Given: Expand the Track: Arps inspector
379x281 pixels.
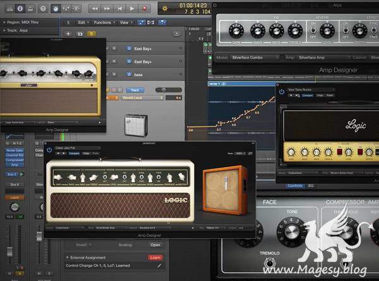Looking at the screenshot, I should point(4,30).
